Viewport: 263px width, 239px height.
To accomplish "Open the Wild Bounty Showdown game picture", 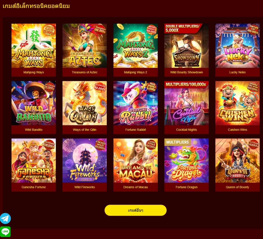I will (186, 46).
